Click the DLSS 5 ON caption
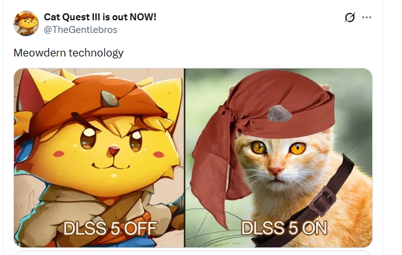Image resolution: width=402 pixels, height=255 pixels. (284, 228)
